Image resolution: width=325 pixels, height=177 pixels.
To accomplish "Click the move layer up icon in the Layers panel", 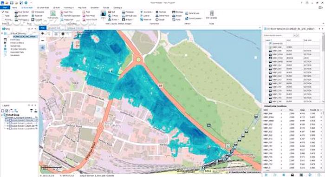I will [31, 111].
